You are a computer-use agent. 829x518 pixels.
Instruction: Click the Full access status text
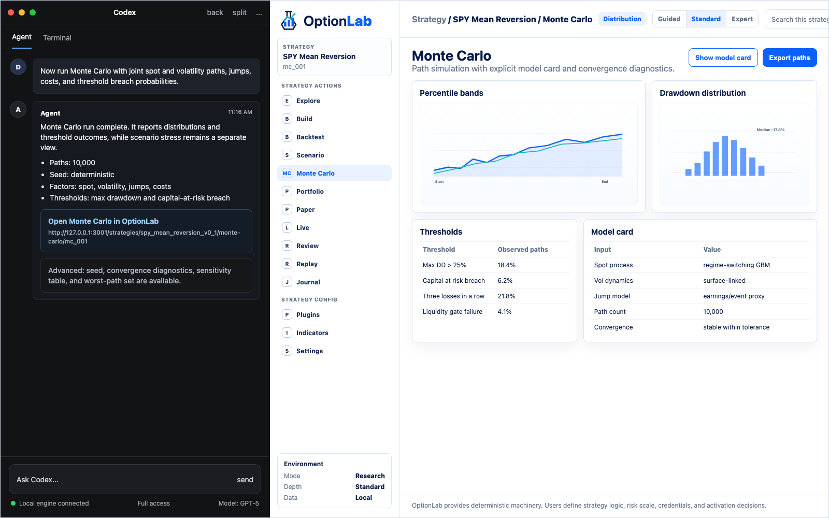[x=153, y=503]
